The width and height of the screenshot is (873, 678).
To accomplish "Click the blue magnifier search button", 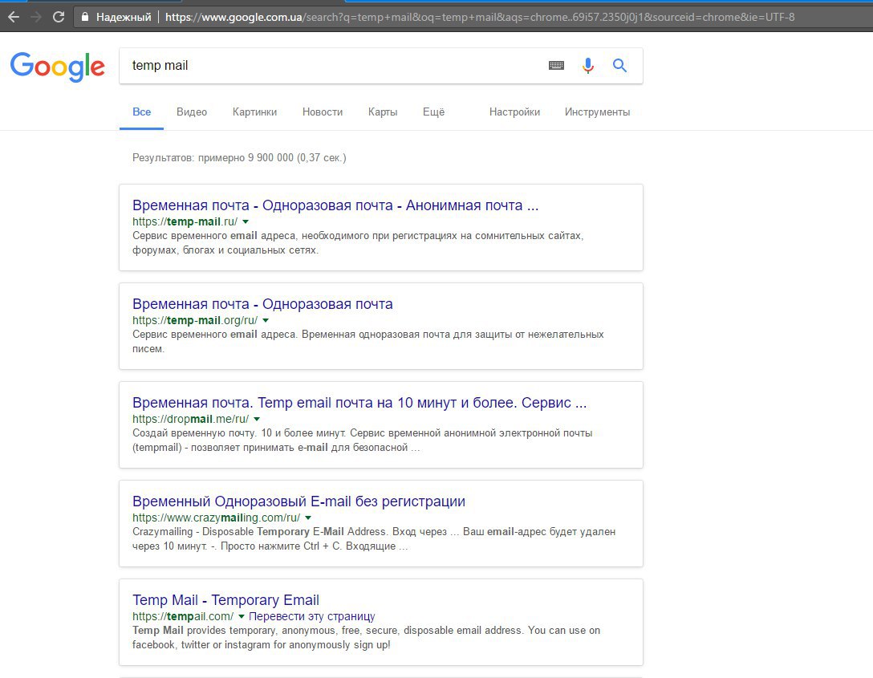I will tap(619, 66).
